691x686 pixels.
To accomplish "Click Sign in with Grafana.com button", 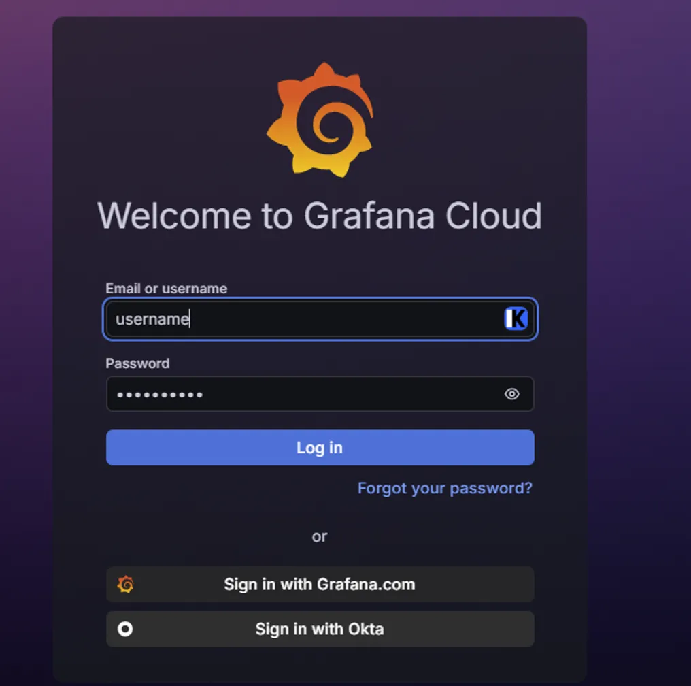I will point(320,584).
